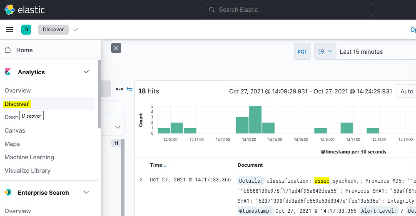
Task: Toggle the hamburger navigation menu
Action: coord(10,30)
